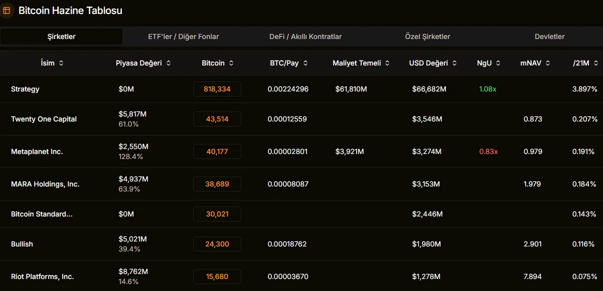Click the $1,278M USD value
The height and width of the screenshot is (291, 603).
426,276
